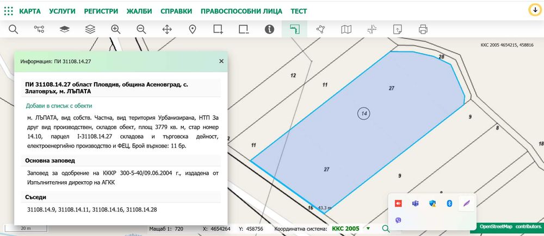Click the neighbors list starting 31108.14.9
This screenshot has height=236, width=544.
[92, 209]
